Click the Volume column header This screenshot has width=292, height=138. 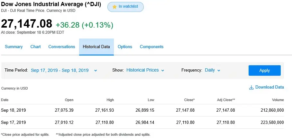pos(278,100)
